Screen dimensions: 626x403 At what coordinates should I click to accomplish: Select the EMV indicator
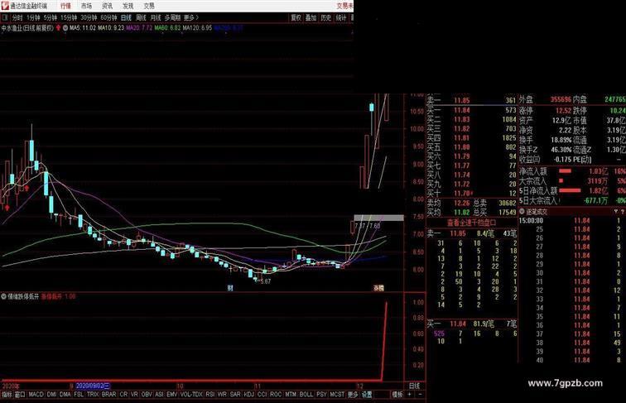pyautogui.click(x=172, y=395)
